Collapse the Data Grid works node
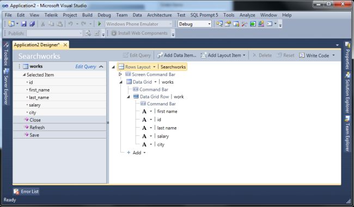The image size is (354, 207). [121, 82]
